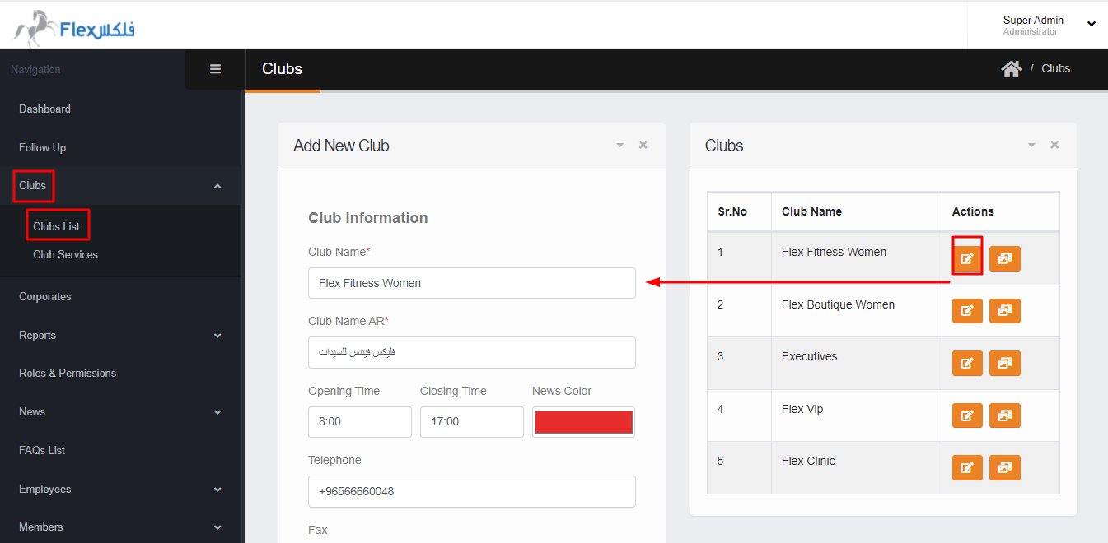Collapse the Clubs table panel
Image resolution: width=1108 pixels, height=543 pixels.
tap(1031, 145)
